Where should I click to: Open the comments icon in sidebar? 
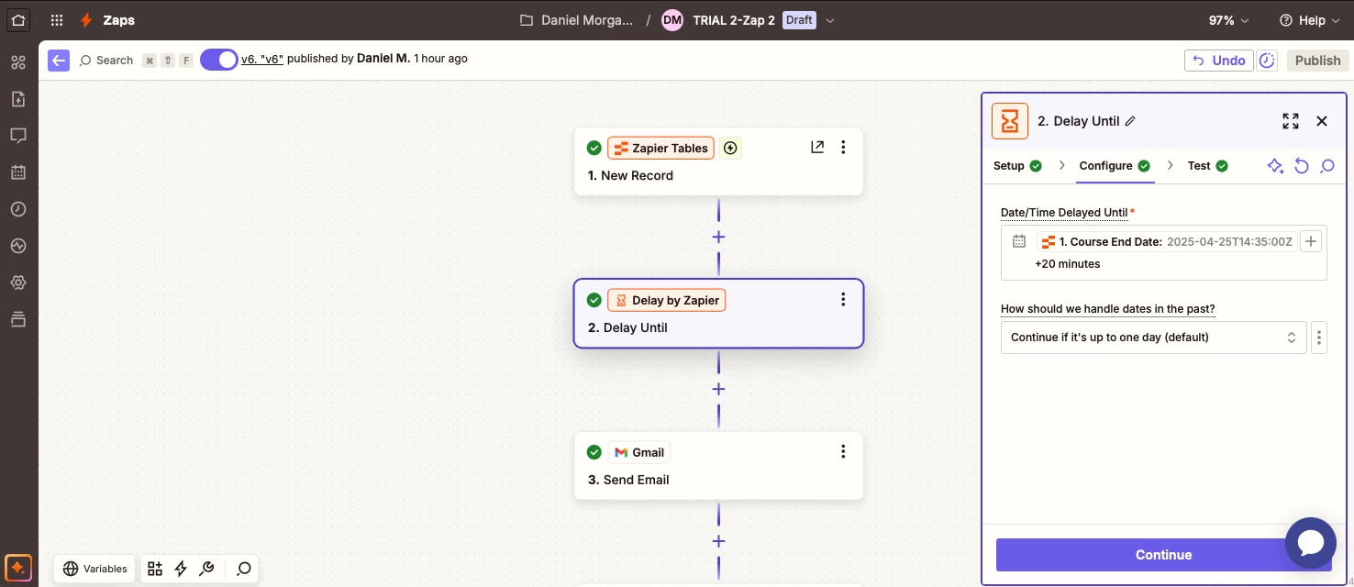coord(18,136)
